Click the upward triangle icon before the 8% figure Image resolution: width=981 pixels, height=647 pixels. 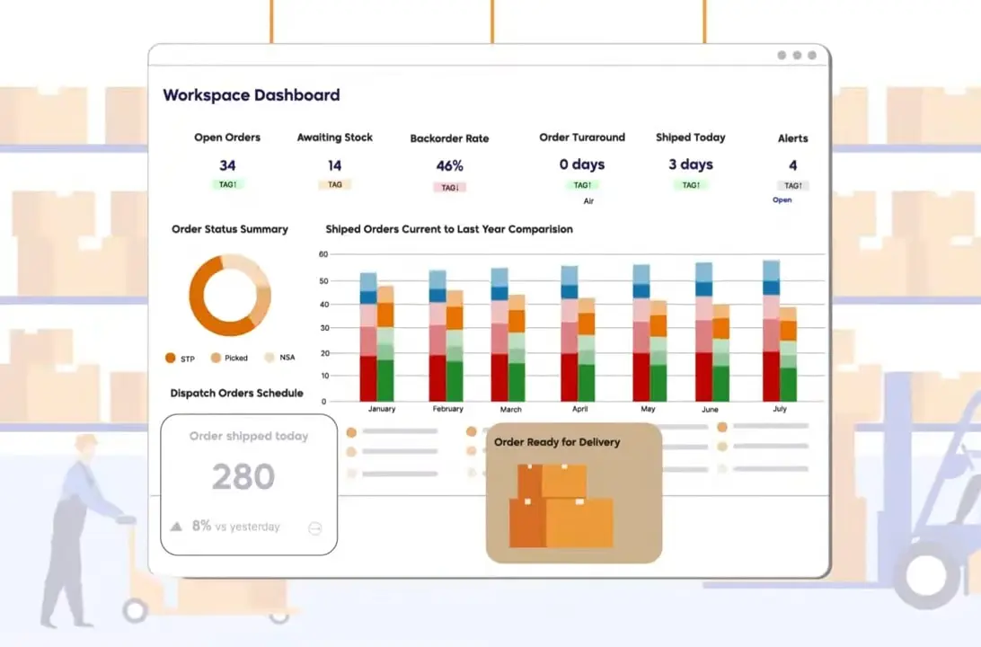pos(176,527)
